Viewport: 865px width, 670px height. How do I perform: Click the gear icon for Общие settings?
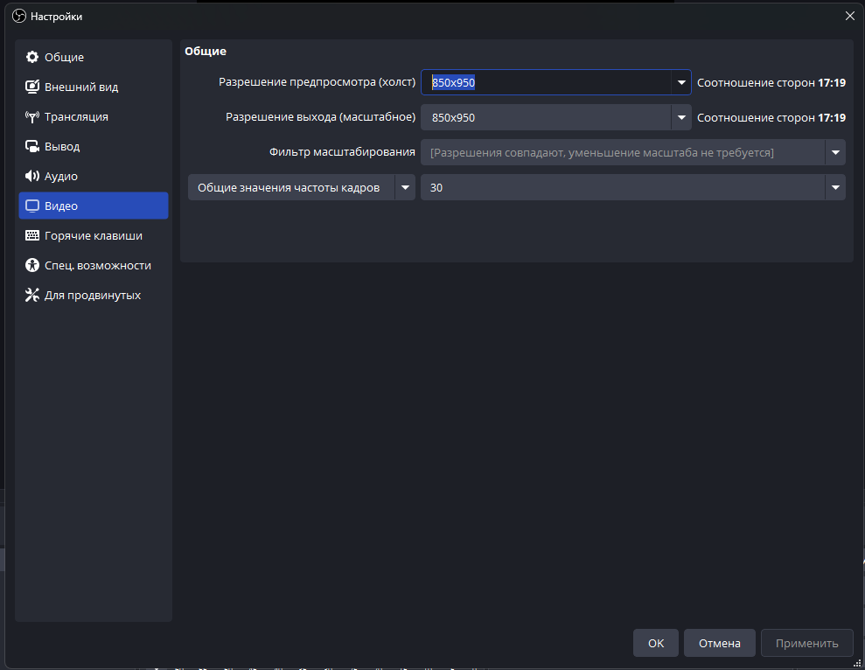(x=32, y=58)
